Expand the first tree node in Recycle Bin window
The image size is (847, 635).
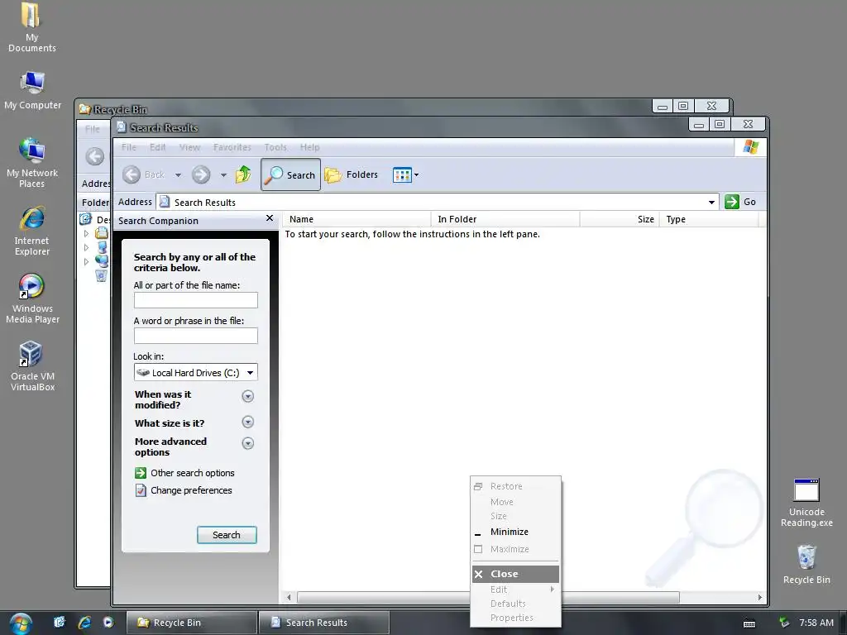[x=86, y=233]
